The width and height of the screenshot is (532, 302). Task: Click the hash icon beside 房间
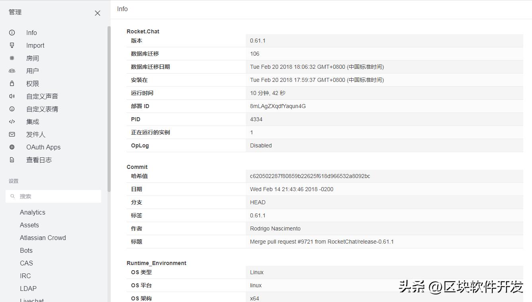click(12, 58)
